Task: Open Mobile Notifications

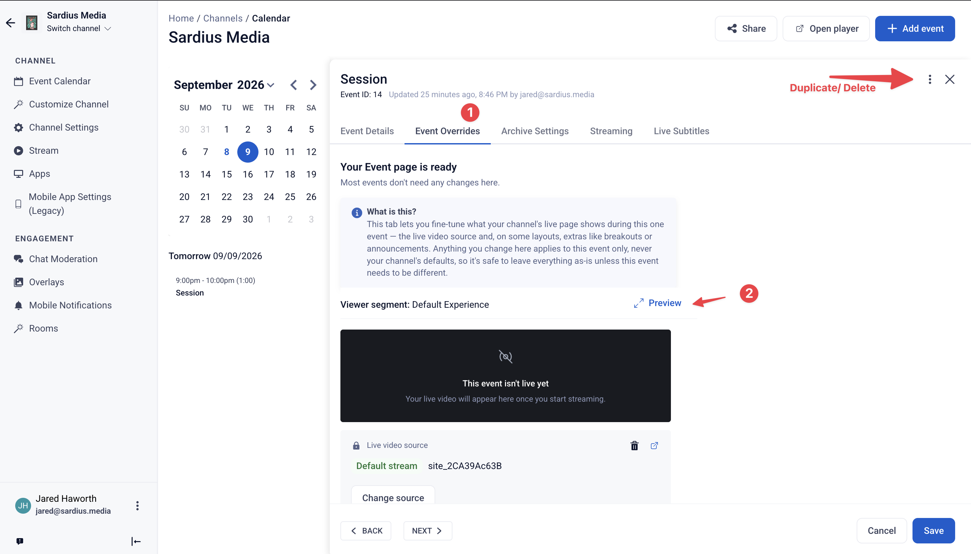Action: pyautogui.click(x=63, y=305)
